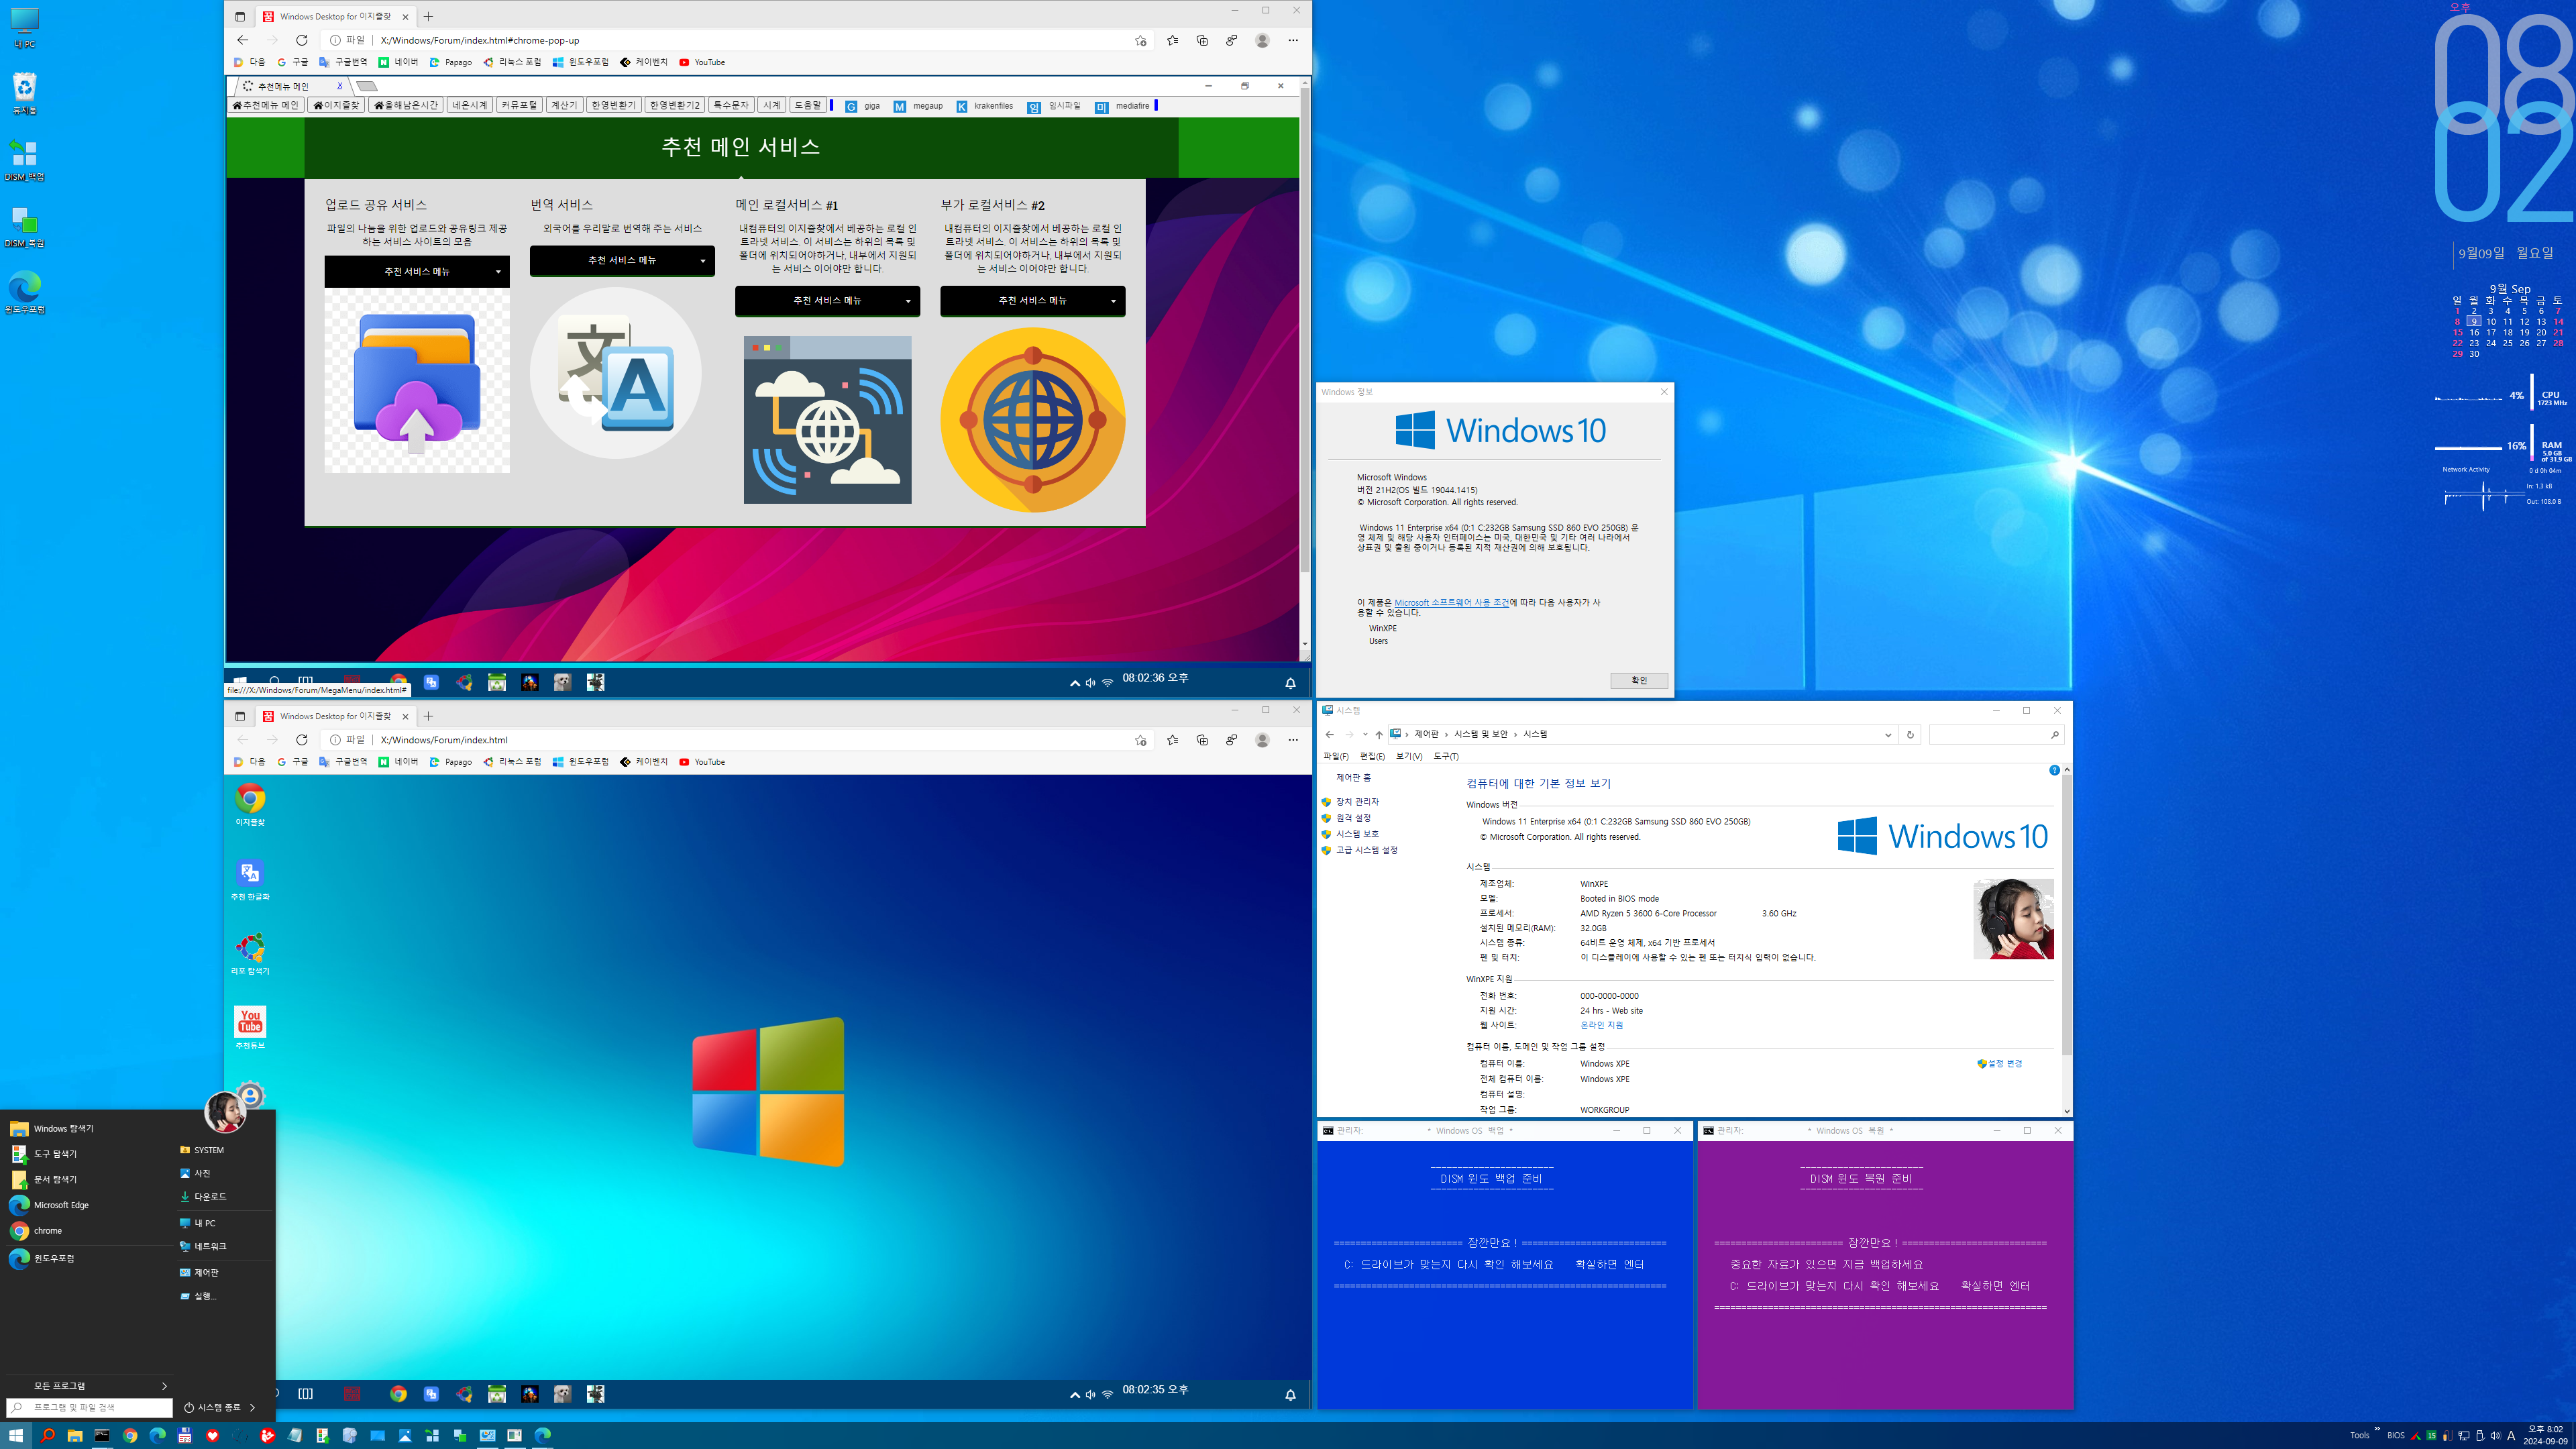This screenshot has height=1449, width=2576.
Task: Open the 파일(F) menu in the 시스템 window
Action: 1335,756
